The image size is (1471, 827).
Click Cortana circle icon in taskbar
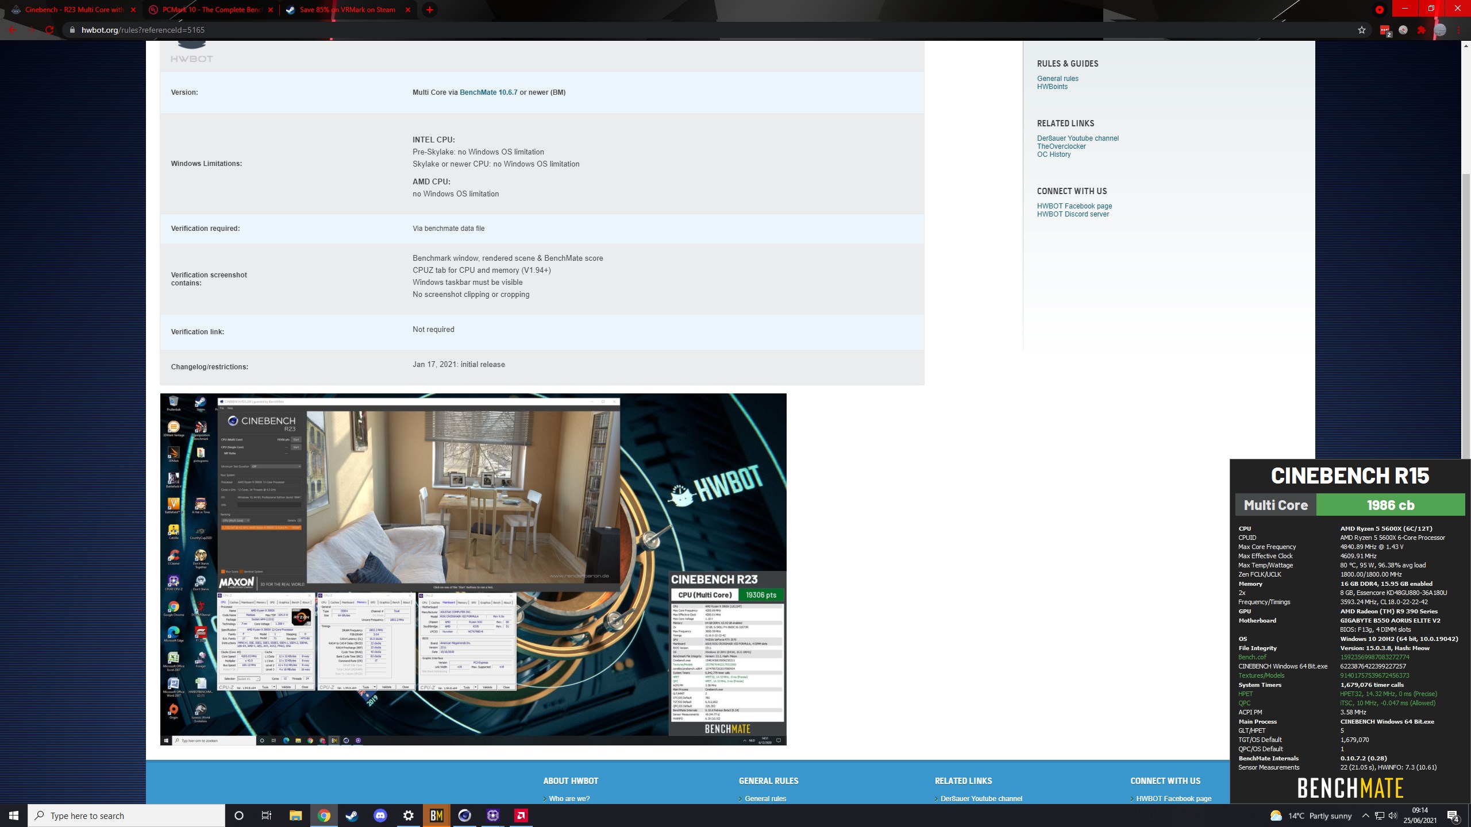coord(239,816)
